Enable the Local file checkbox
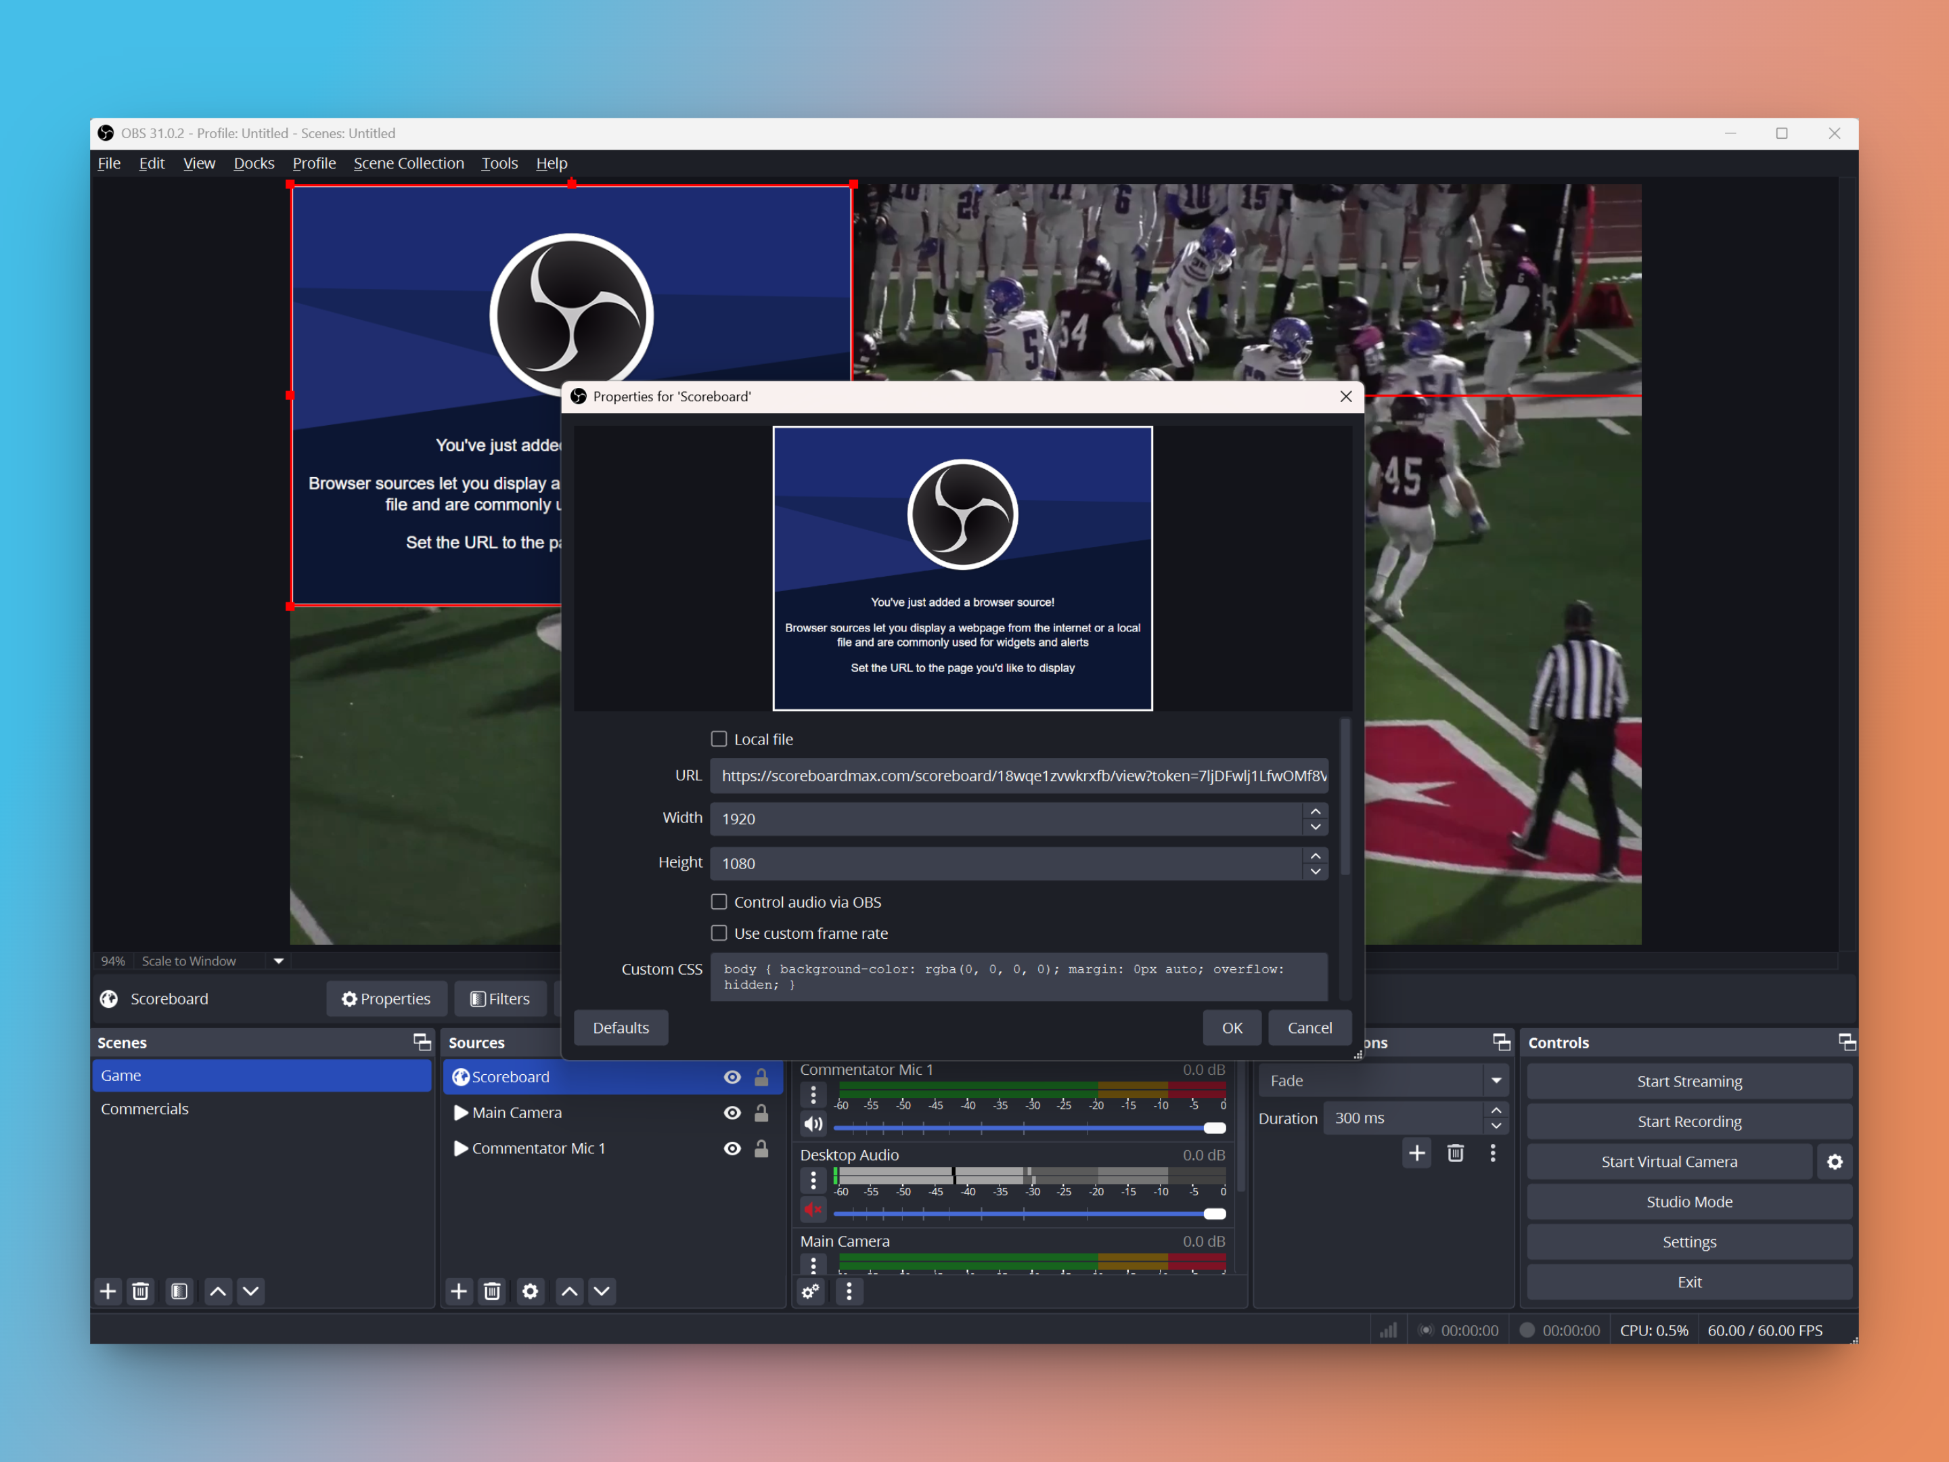1949x1462 pixels. 719,738
